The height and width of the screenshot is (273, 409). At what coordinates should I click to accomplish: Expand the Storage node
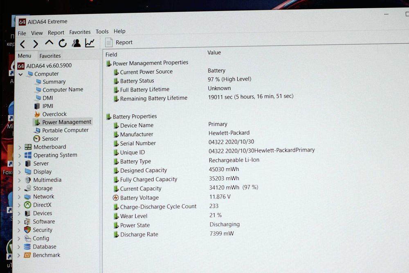[x=19, y=189]
